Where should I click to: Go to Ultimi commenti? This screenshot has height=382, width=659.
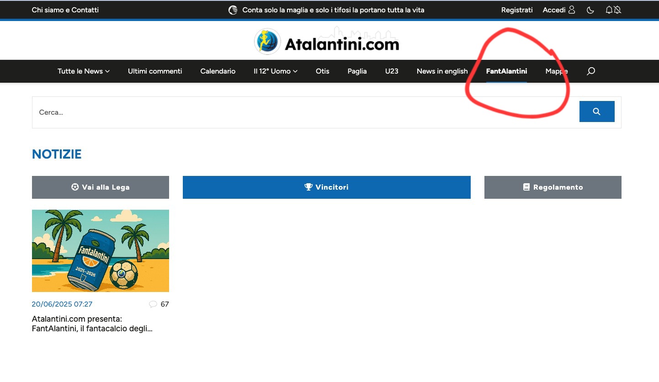155,71
